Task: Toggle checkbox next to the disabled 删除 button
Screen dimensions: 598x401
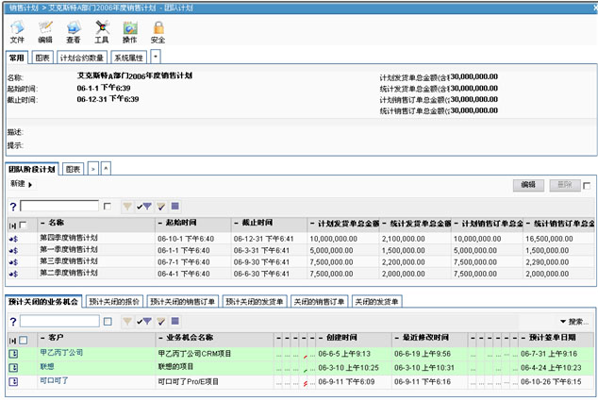Action: pyautogui.click(x=587, y=186)
